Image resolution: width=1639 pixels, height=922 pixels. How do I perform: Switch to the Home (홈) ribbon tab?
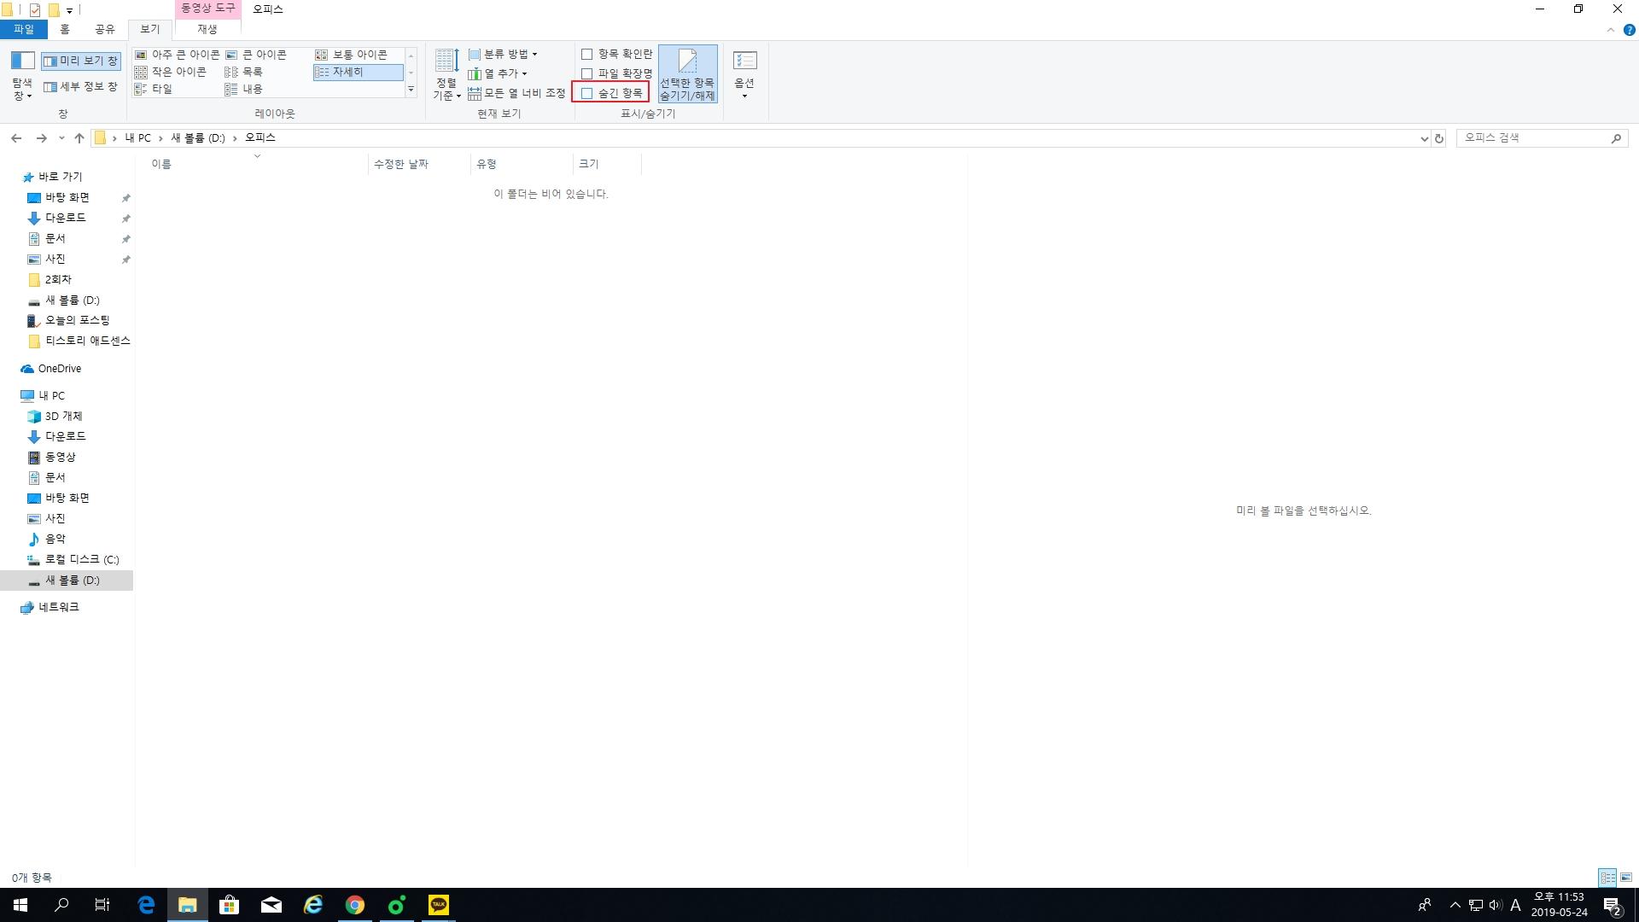click(65, 29)
